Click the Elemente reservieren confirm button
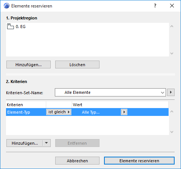The height and width of the screenshot is (169, 181). [x=139, y=161]
